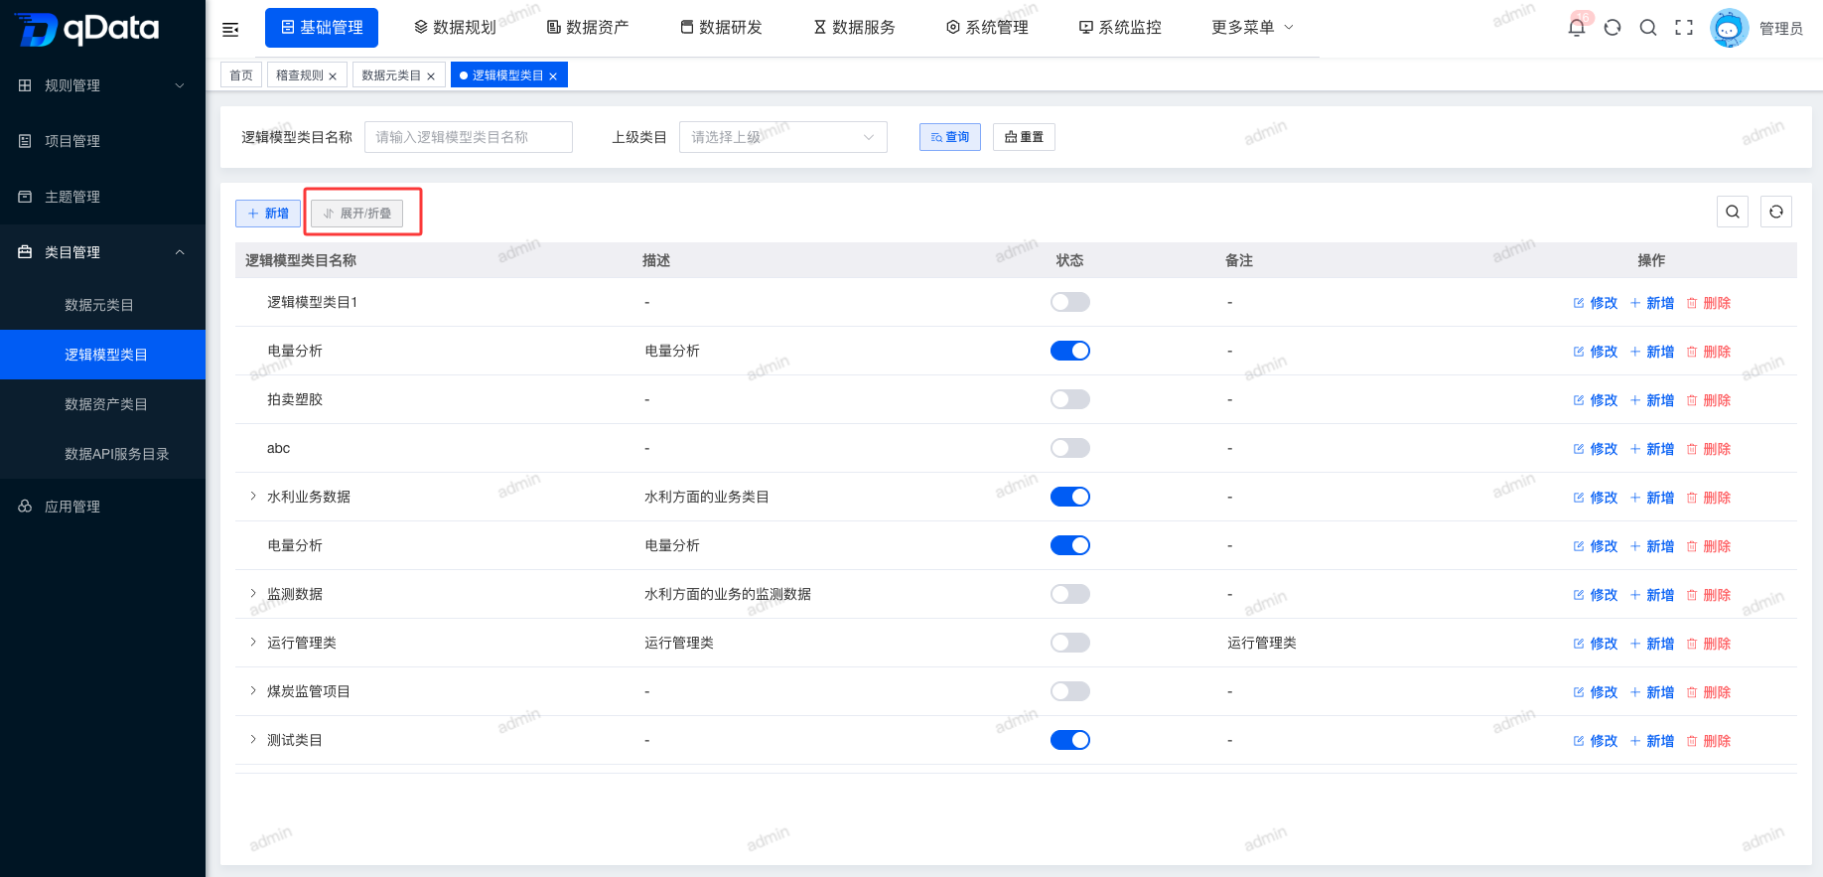Open the notification bell
This screenshot has height=877, width=1823.
[x=1577, y=28]
